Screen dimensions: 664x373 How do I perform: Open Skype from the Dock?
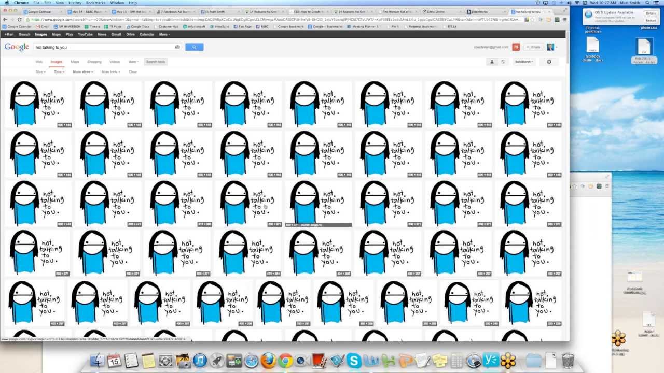pyautogui.click(x=354, y=361)
